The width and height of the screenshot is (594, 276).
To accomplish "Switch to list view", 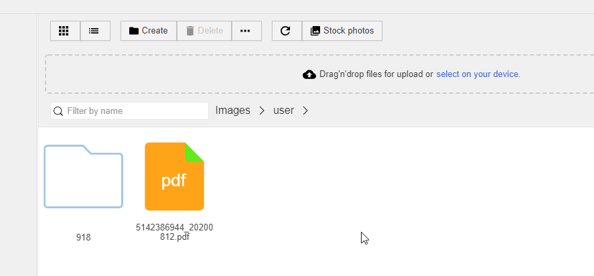I will [95, 31].
